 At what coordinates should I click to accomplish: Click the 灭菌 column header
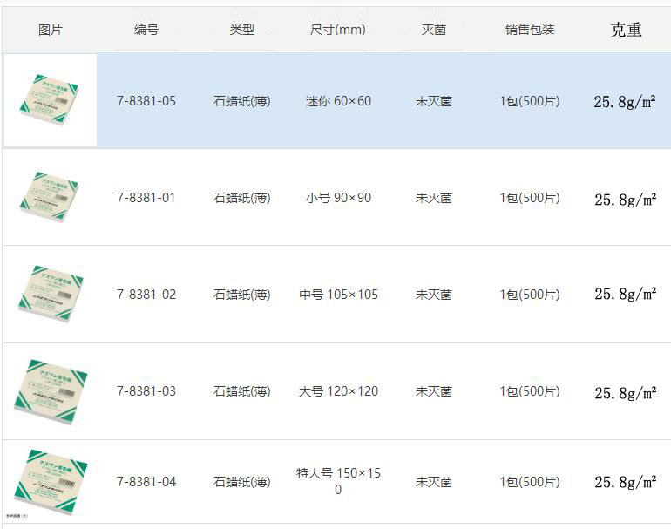coord(434,30)
